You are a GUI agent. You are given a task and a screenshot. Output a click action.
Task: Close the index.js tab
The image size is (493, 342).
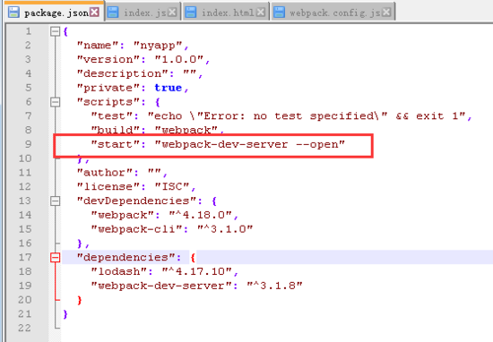[172, 13]
